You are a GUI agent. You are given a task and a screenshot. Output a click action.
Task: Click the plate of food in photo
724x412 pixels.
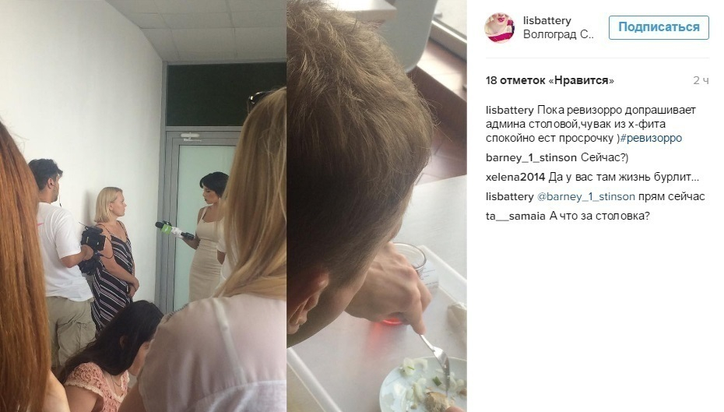(x=423, y=385)
